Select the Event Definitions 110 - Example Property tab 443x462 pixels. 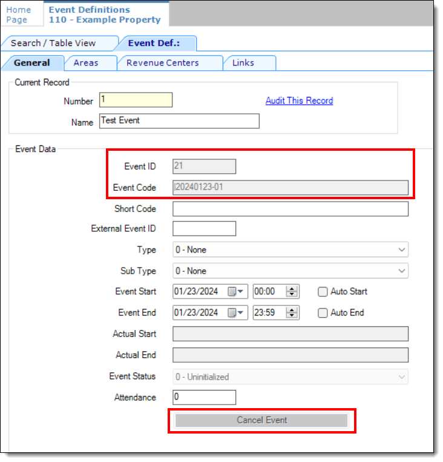point(106,15)
